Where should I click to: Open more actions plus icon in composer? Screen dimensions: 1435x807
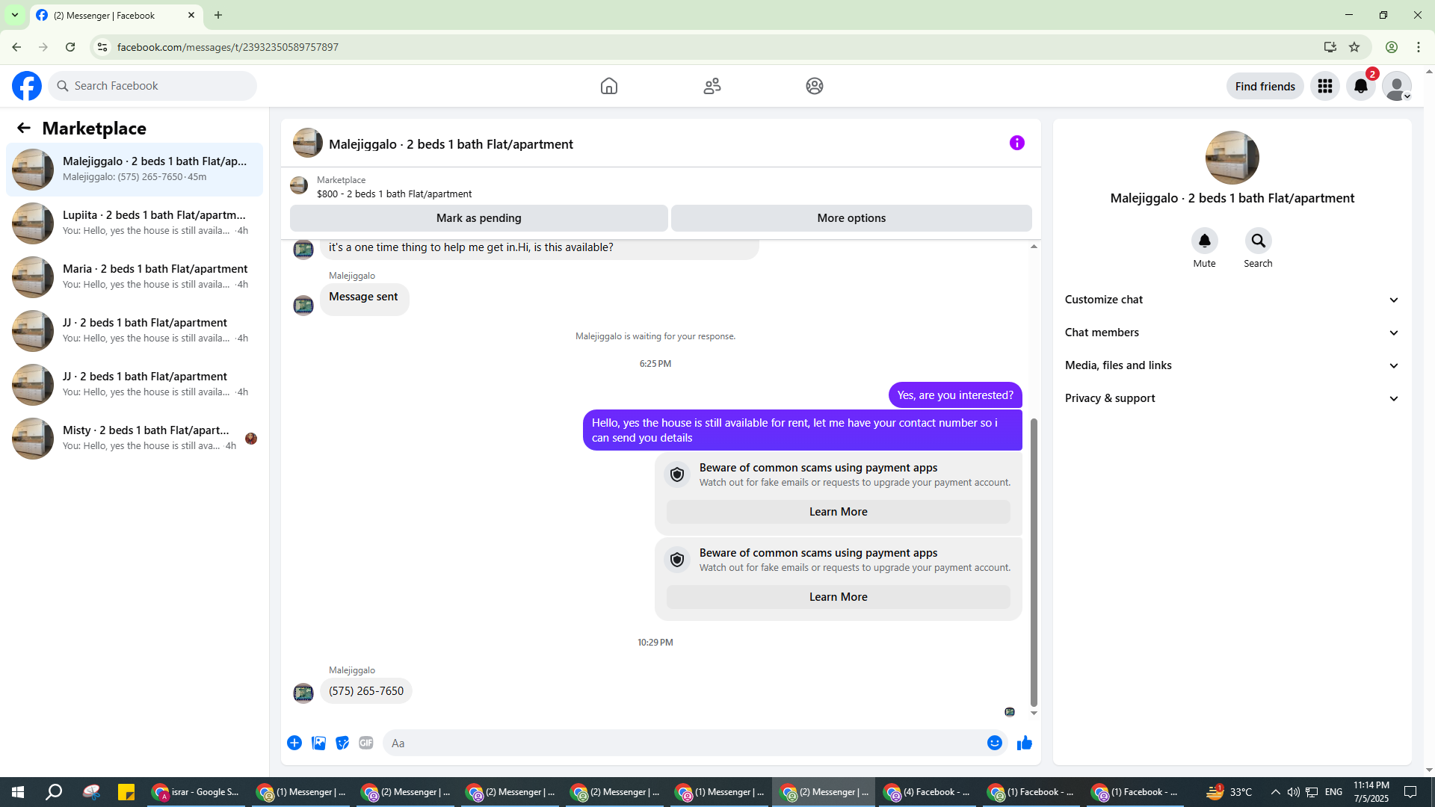(294, 743)
